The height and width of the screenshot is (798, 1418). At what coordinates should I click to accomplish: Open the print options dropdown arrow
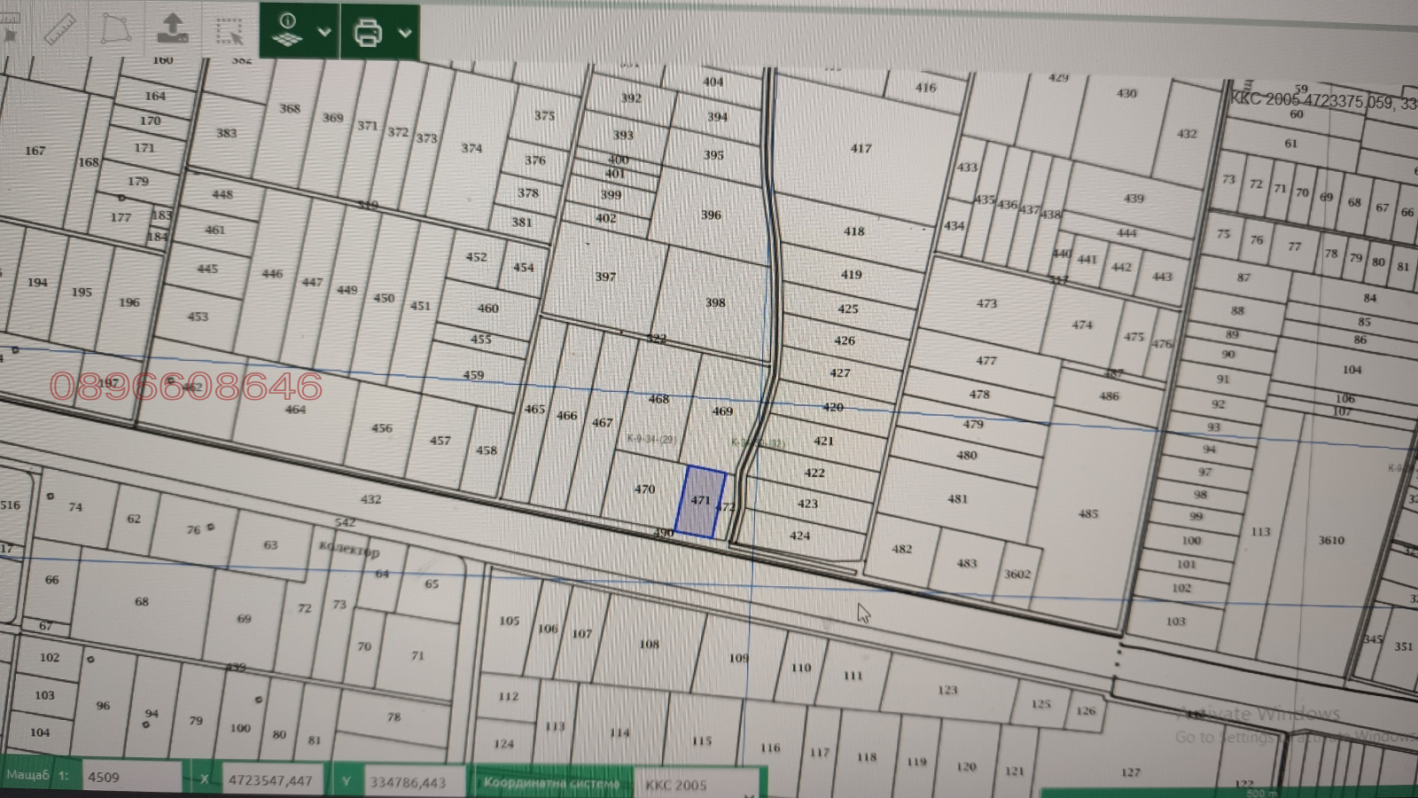click(x=405, y=34)
